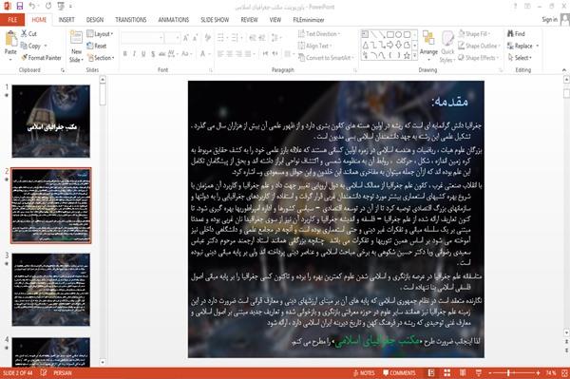Toggle text Shadow formatting
The width and height of the screenshot is (570, 379).
pyautogui.click(x=153, y=54)
